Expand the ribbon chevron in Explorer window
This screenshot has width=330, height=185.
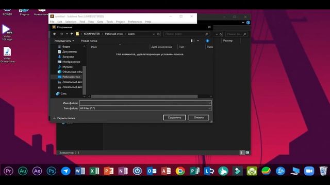243,23
